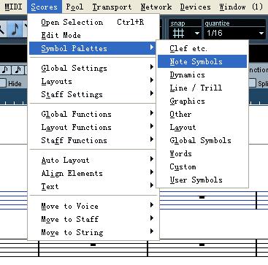Viewport: 268px width, 265px height.
Task: Expand the Align Elements submenu
Action: click(x=93, y=173)
